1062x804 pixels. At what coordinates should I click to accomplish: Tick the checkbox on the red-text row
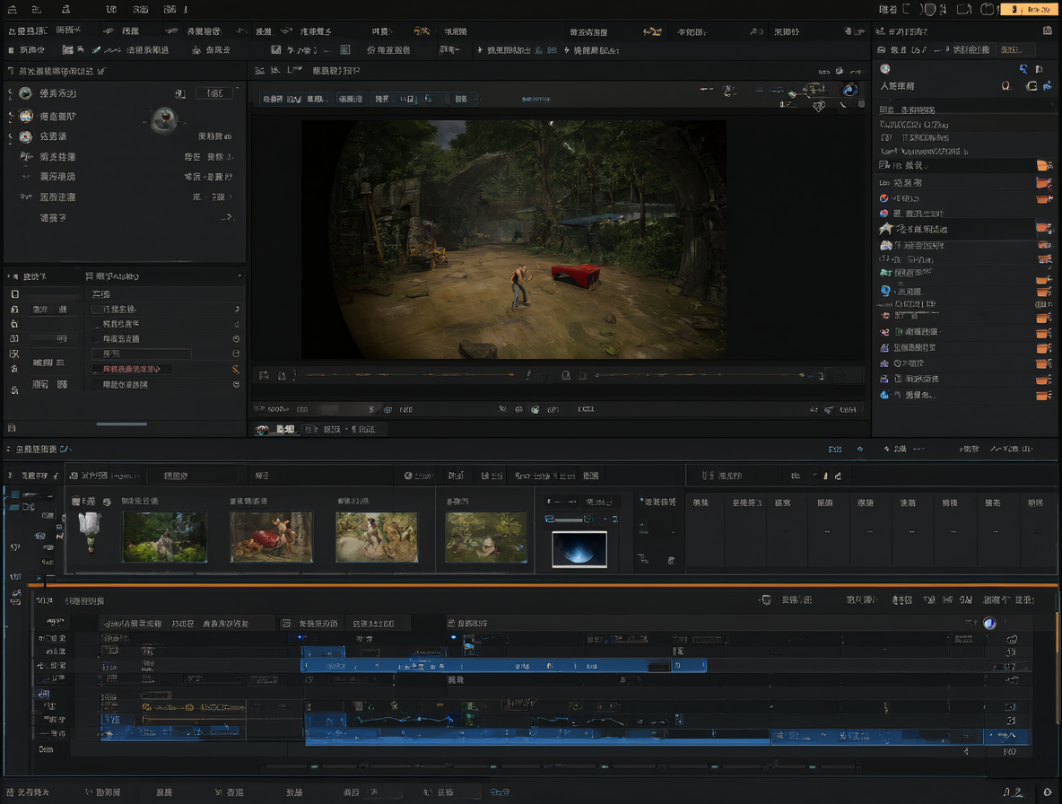[95, 370]
